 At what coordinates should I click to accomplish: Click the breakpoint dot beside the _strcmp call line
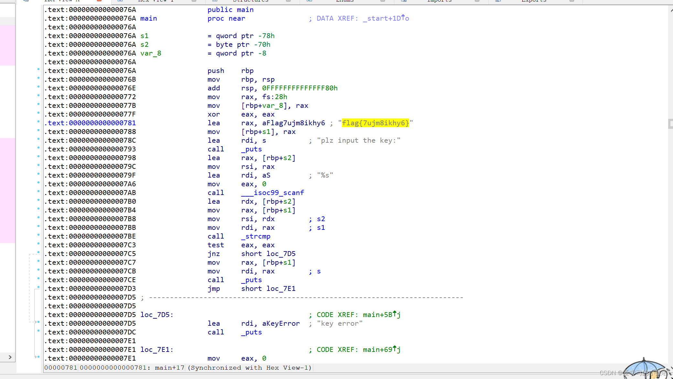point(38,235)
